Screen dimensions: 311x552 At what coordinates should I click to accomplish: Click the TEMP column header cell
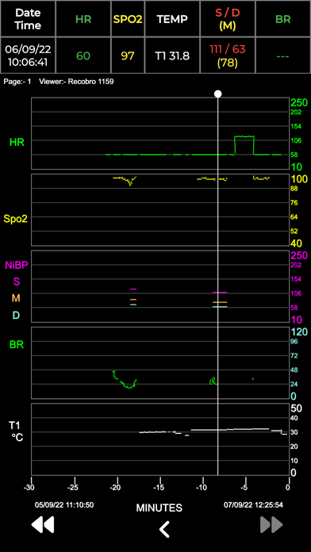tap(172, 19)
